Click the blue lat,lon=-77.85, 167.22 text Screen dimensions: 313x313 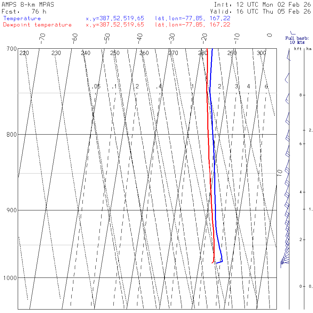coord(193,18)
